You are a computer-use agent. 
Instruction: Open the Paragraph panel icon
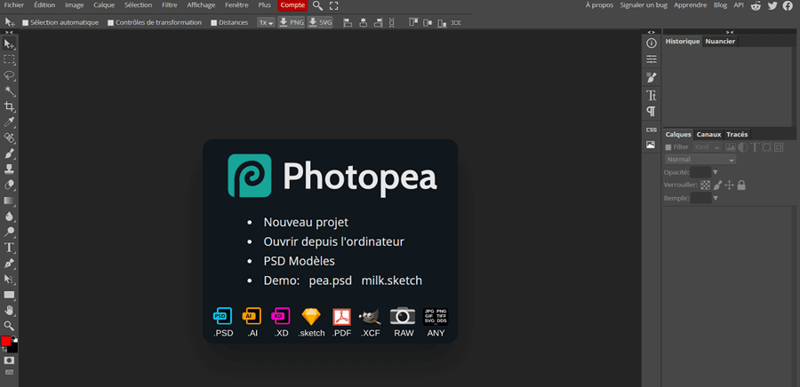pos(651,111)
